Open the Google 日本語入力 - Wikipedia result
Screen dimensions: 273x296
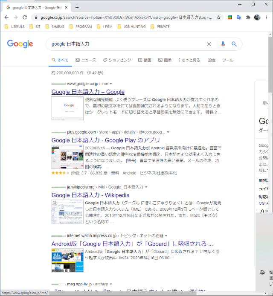[90, 195]
